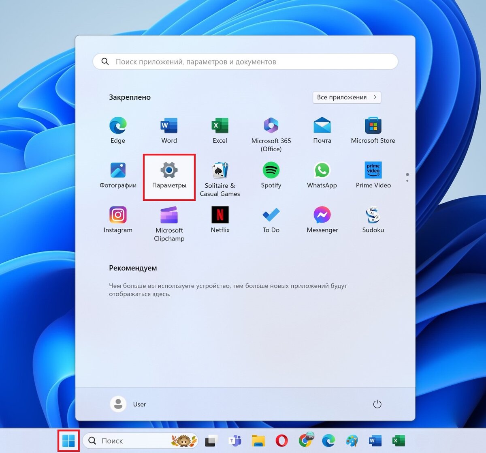This screenshot has height=453, width=486.
Task: Select the Закреплено section heading
Action: [130, 97]
